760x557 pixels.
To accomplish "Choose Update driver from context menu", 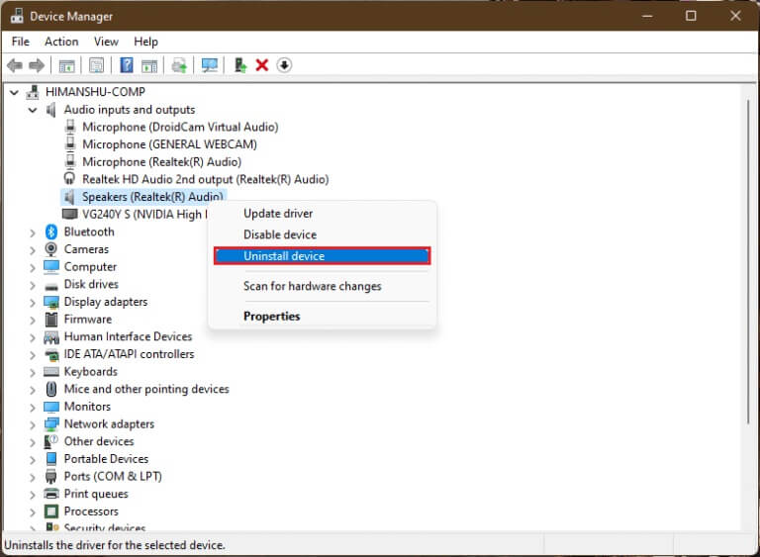I will point(322,214).
